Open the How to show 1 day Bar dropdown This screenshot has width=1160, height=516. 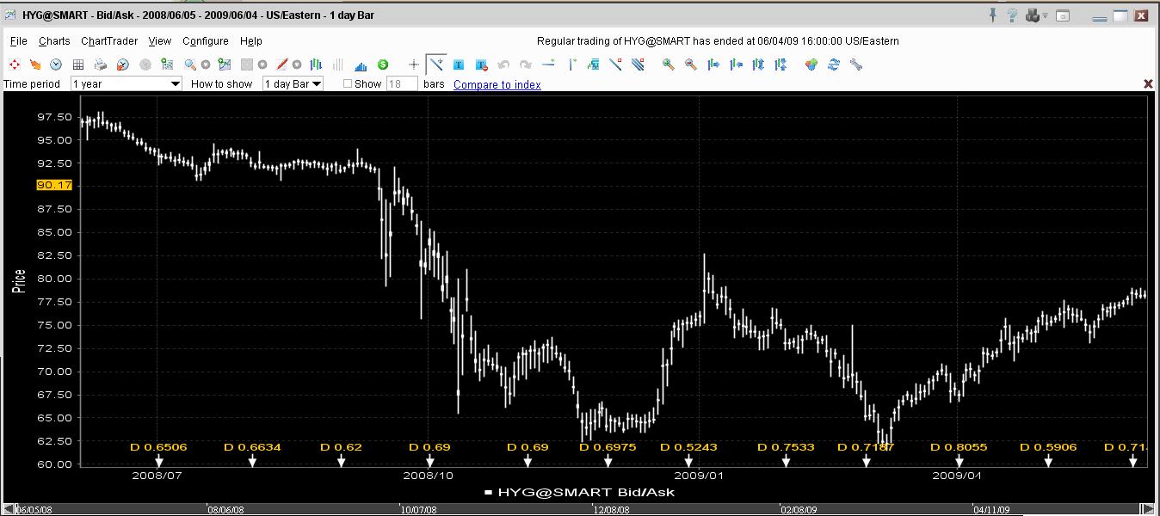click(x=293, y=83)
